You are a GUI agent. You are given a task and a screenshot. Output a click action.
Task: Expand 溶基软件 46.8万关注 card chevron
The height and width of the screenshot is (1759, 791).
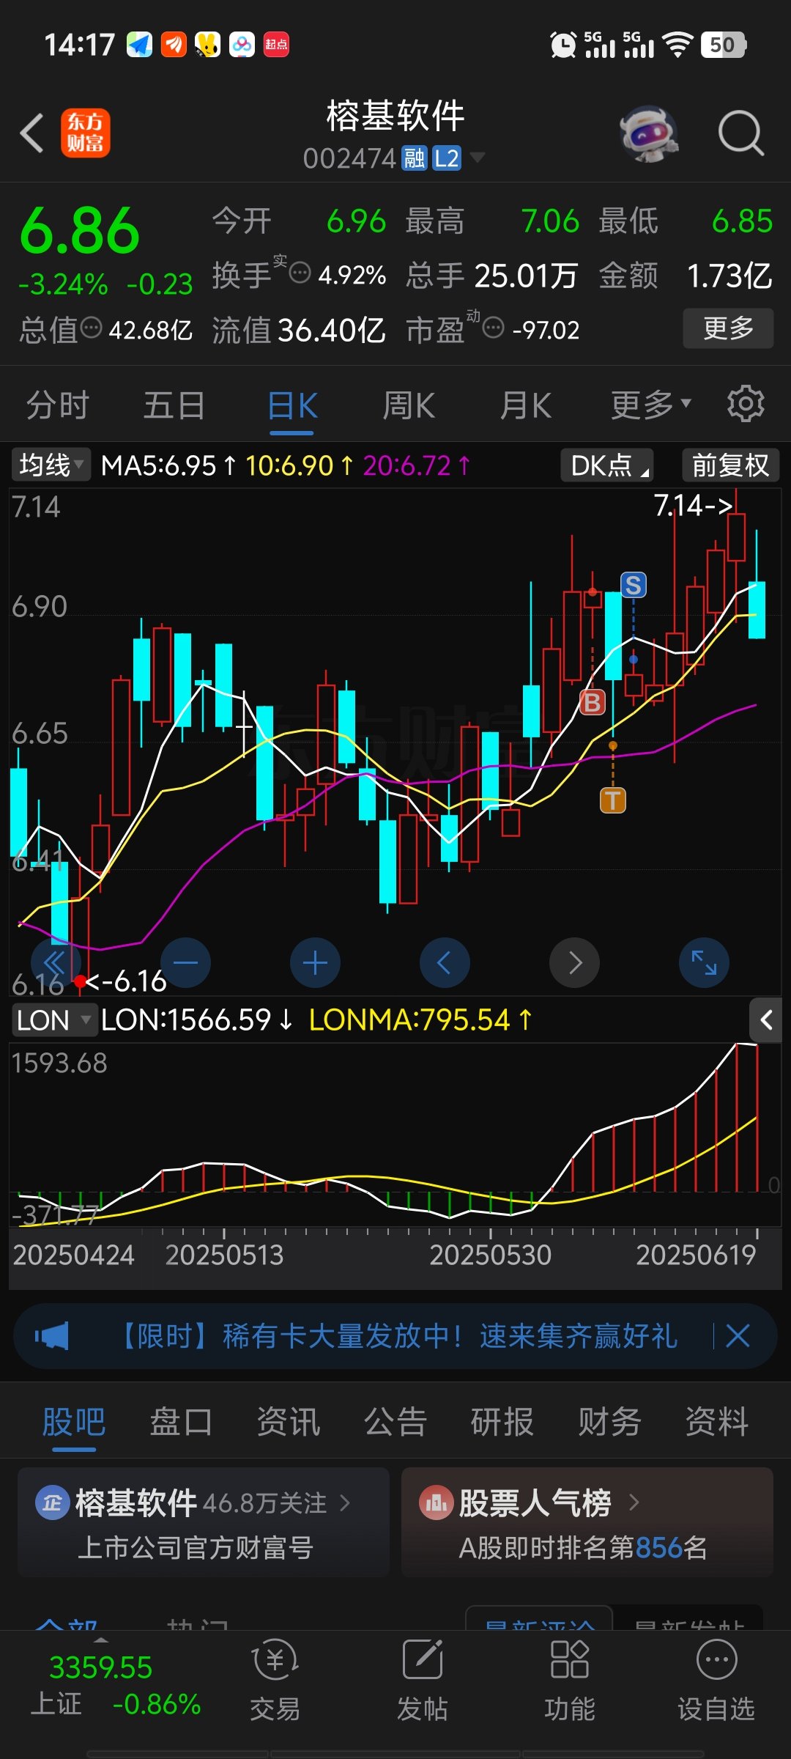pyautogui.click(x=345, y=1503)
